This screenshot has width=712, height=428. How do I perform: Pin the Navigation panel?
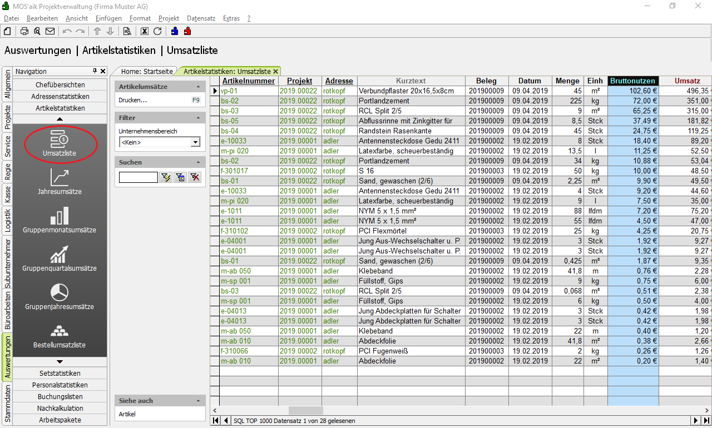pos(95,71)
